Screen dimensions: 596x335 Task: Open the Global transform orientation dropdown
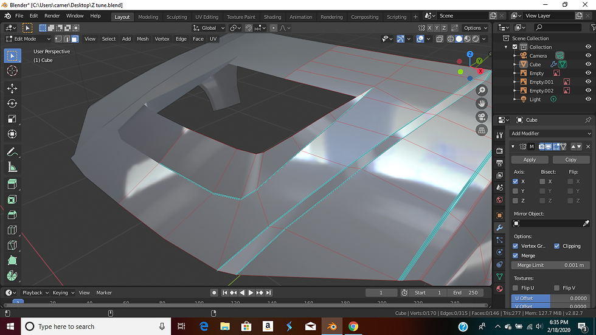tap(209, 28)
